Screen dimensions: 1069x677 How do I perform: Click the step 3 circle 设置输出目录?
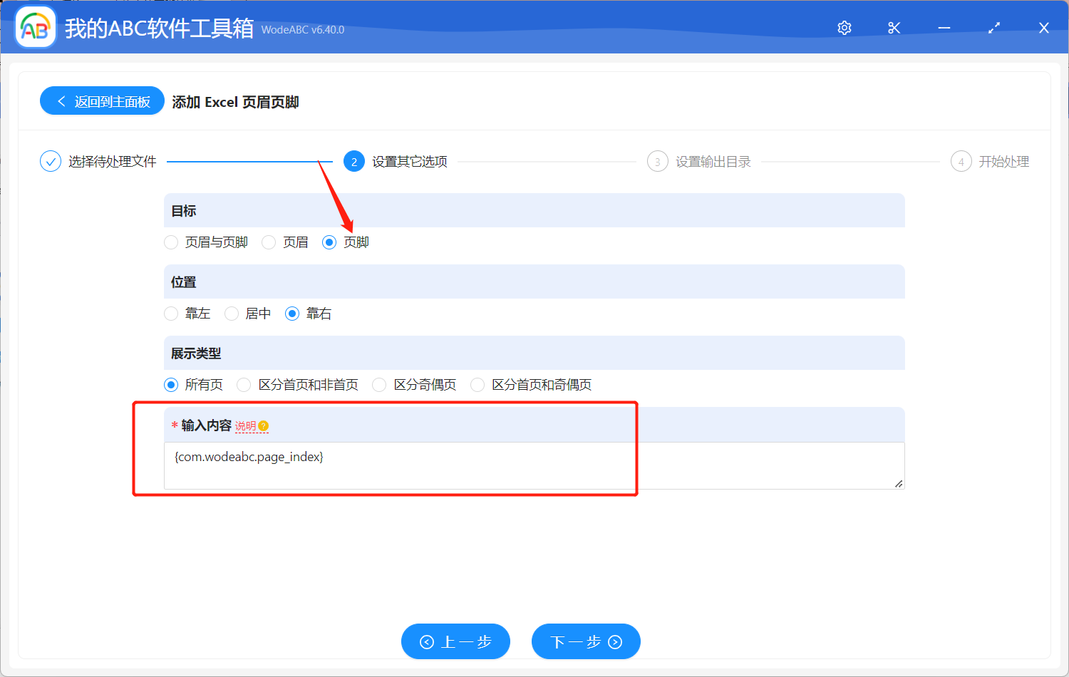point(657,161)
